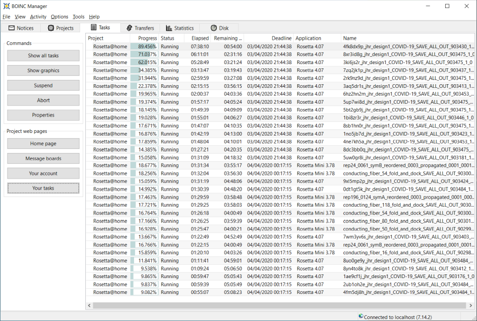The height and width of the screenshot is (321, 477).
Task: Select the rep196_0124_symA task name
Action: click(408, 197)
